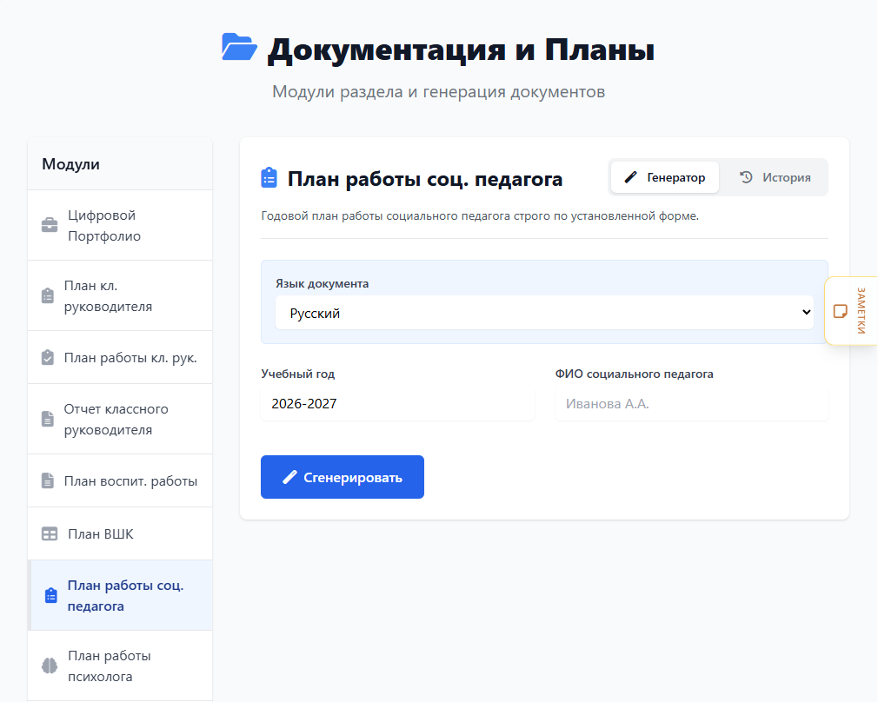This screenshot has width=878, height=702.
Task: Go to План воспит. работы module
Action: [120, 480]
